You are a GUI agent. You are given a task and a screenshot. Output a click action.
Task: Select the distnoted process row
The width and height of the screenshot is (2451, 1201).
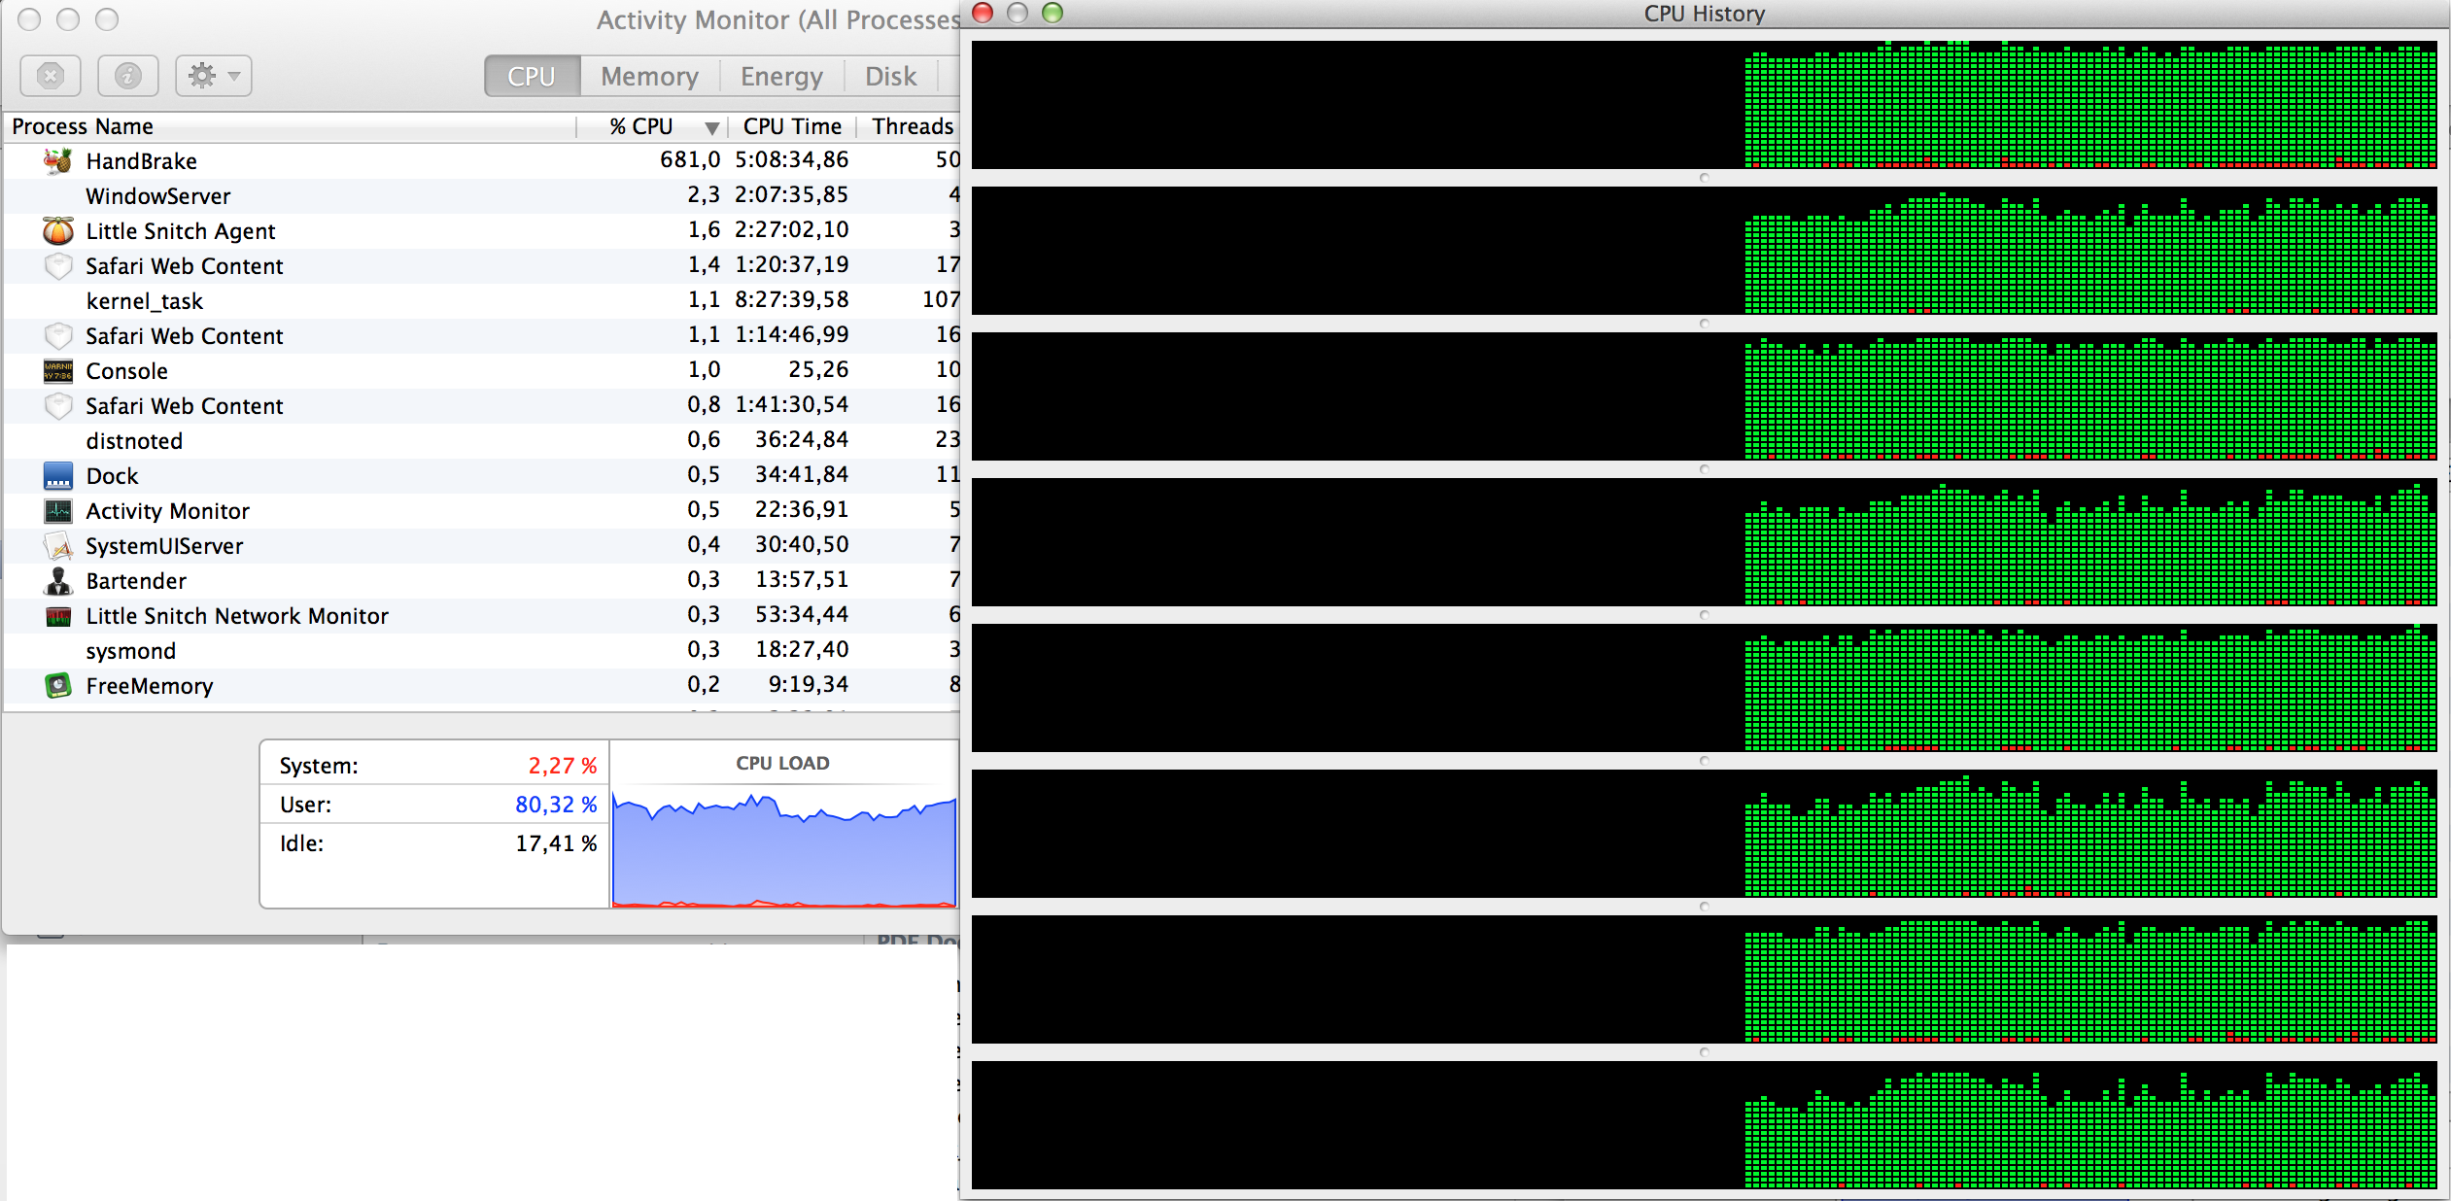coord(482,440)
